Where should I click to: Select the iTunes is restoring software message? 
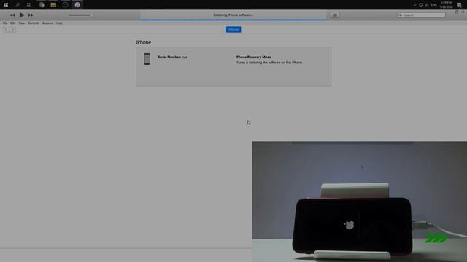pos(269,63)
